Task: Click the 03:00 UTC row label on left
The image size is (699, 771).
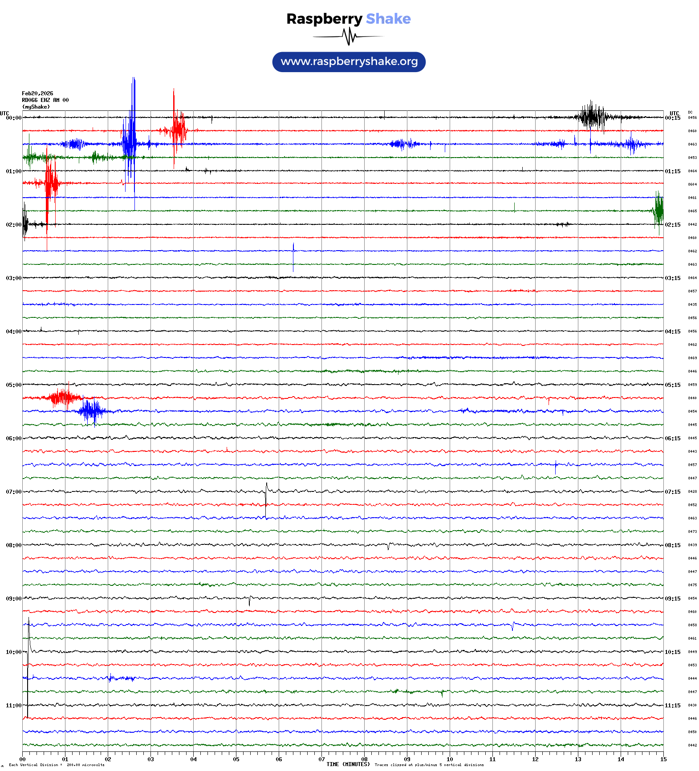Action: pos(13,278)
